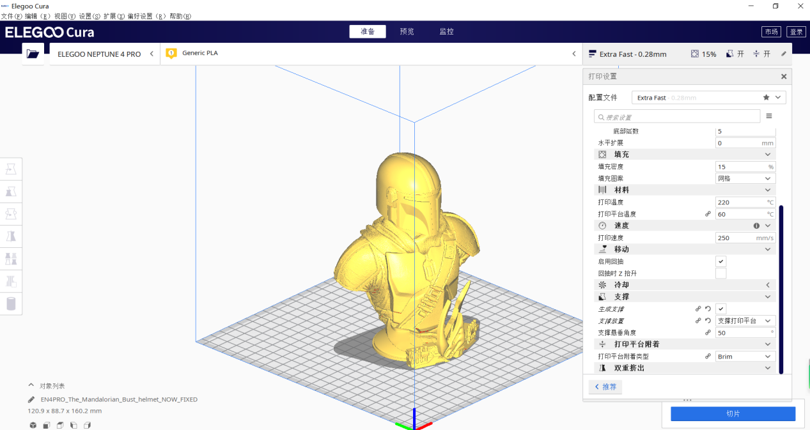
Task: Open the 填充图案 dropdown
Action: click(745, 178)
